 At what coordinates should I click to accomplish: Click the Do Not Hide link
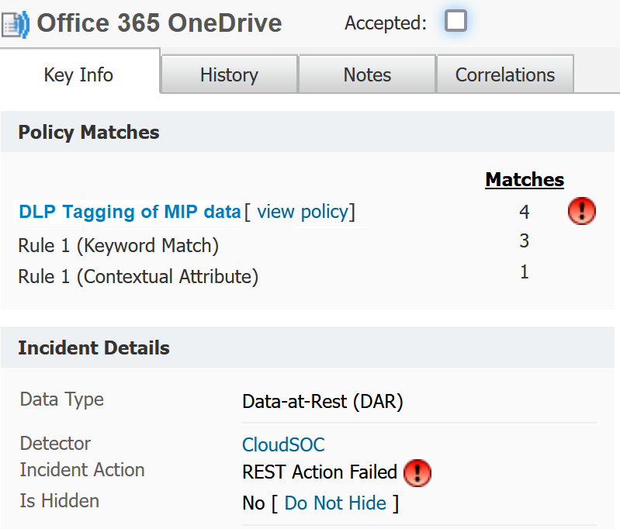click(x=335, y=503)
